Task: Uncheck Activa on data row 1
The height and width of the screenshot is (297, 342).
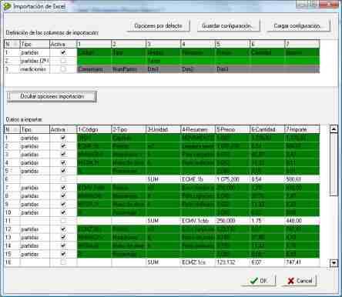Action: pos(63,138)
